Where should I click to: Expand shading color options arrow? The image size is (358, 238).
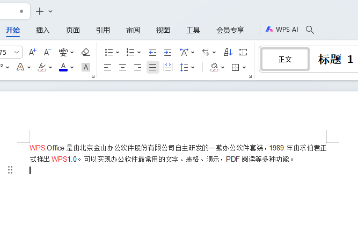coord(223,67)
